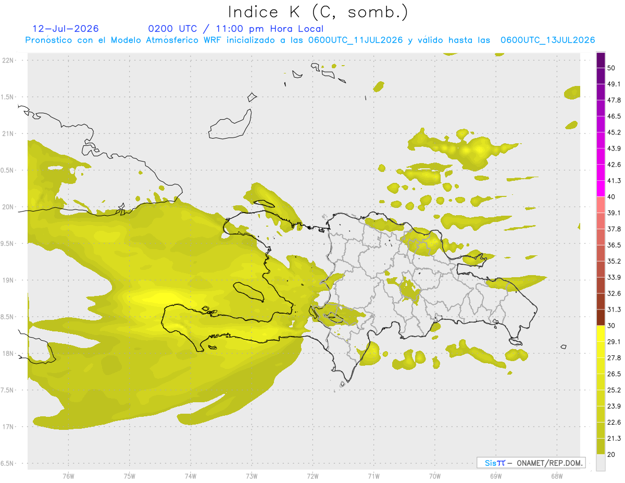The height and width of the screenshot is (483, 625).
Task: Click the bottom color scale value "20"
Action: [x=611, y=454]
